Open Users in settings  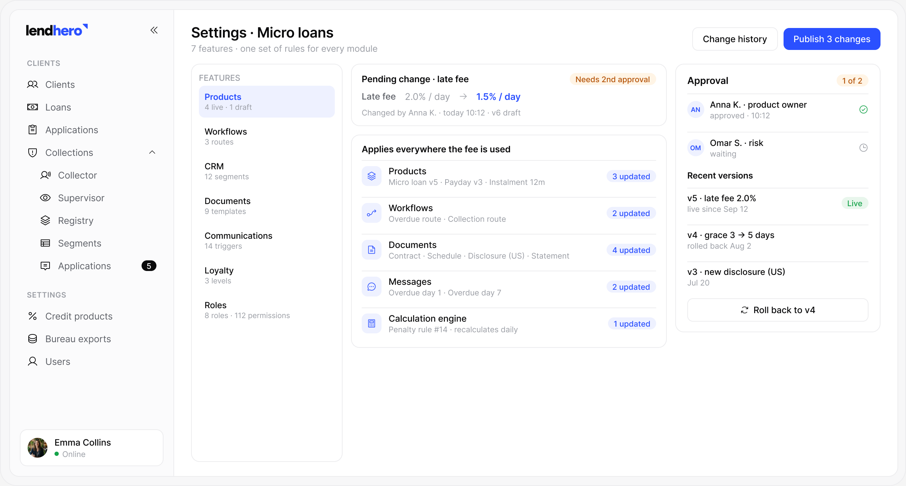pyautogui.click(x=92, y=361)
